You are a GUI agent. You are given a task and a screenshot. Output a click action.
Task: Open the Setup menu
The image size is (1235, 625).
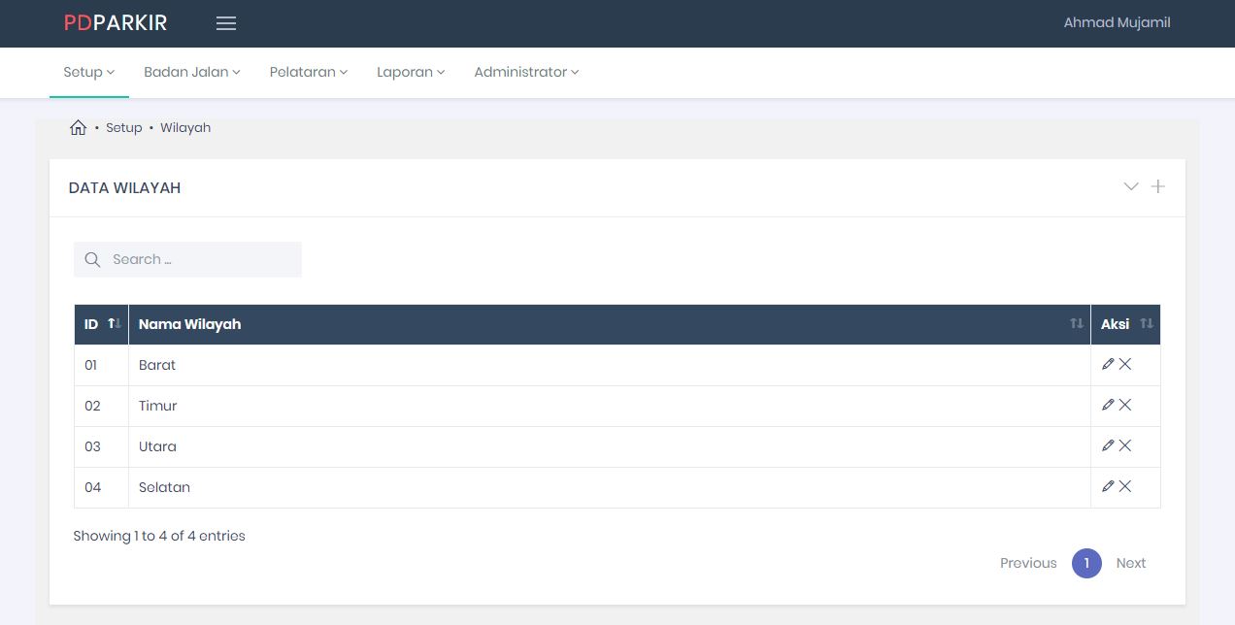click(x=88, y=72)
